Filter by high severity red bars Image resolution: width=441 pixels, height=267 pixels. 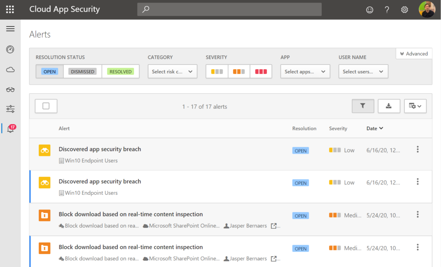[x=261, y=72]
